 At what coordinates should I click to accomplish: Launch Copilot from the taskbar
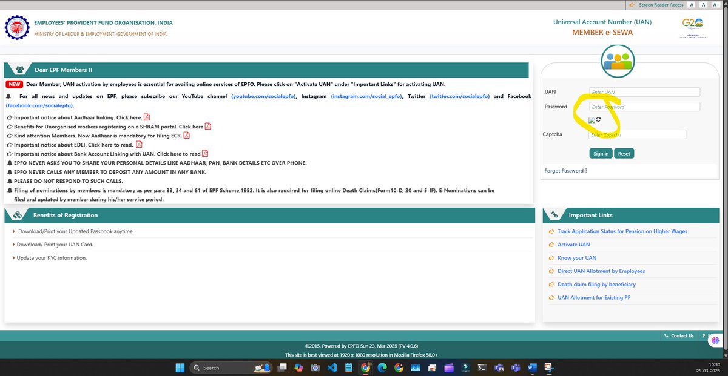(x=299, y=368)
